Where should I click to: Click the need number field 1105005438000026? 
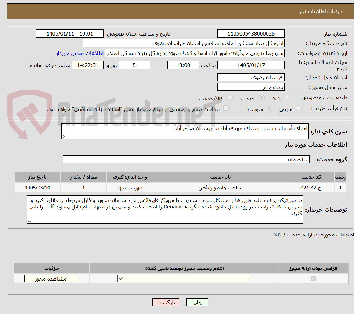(x=251, y=34)
